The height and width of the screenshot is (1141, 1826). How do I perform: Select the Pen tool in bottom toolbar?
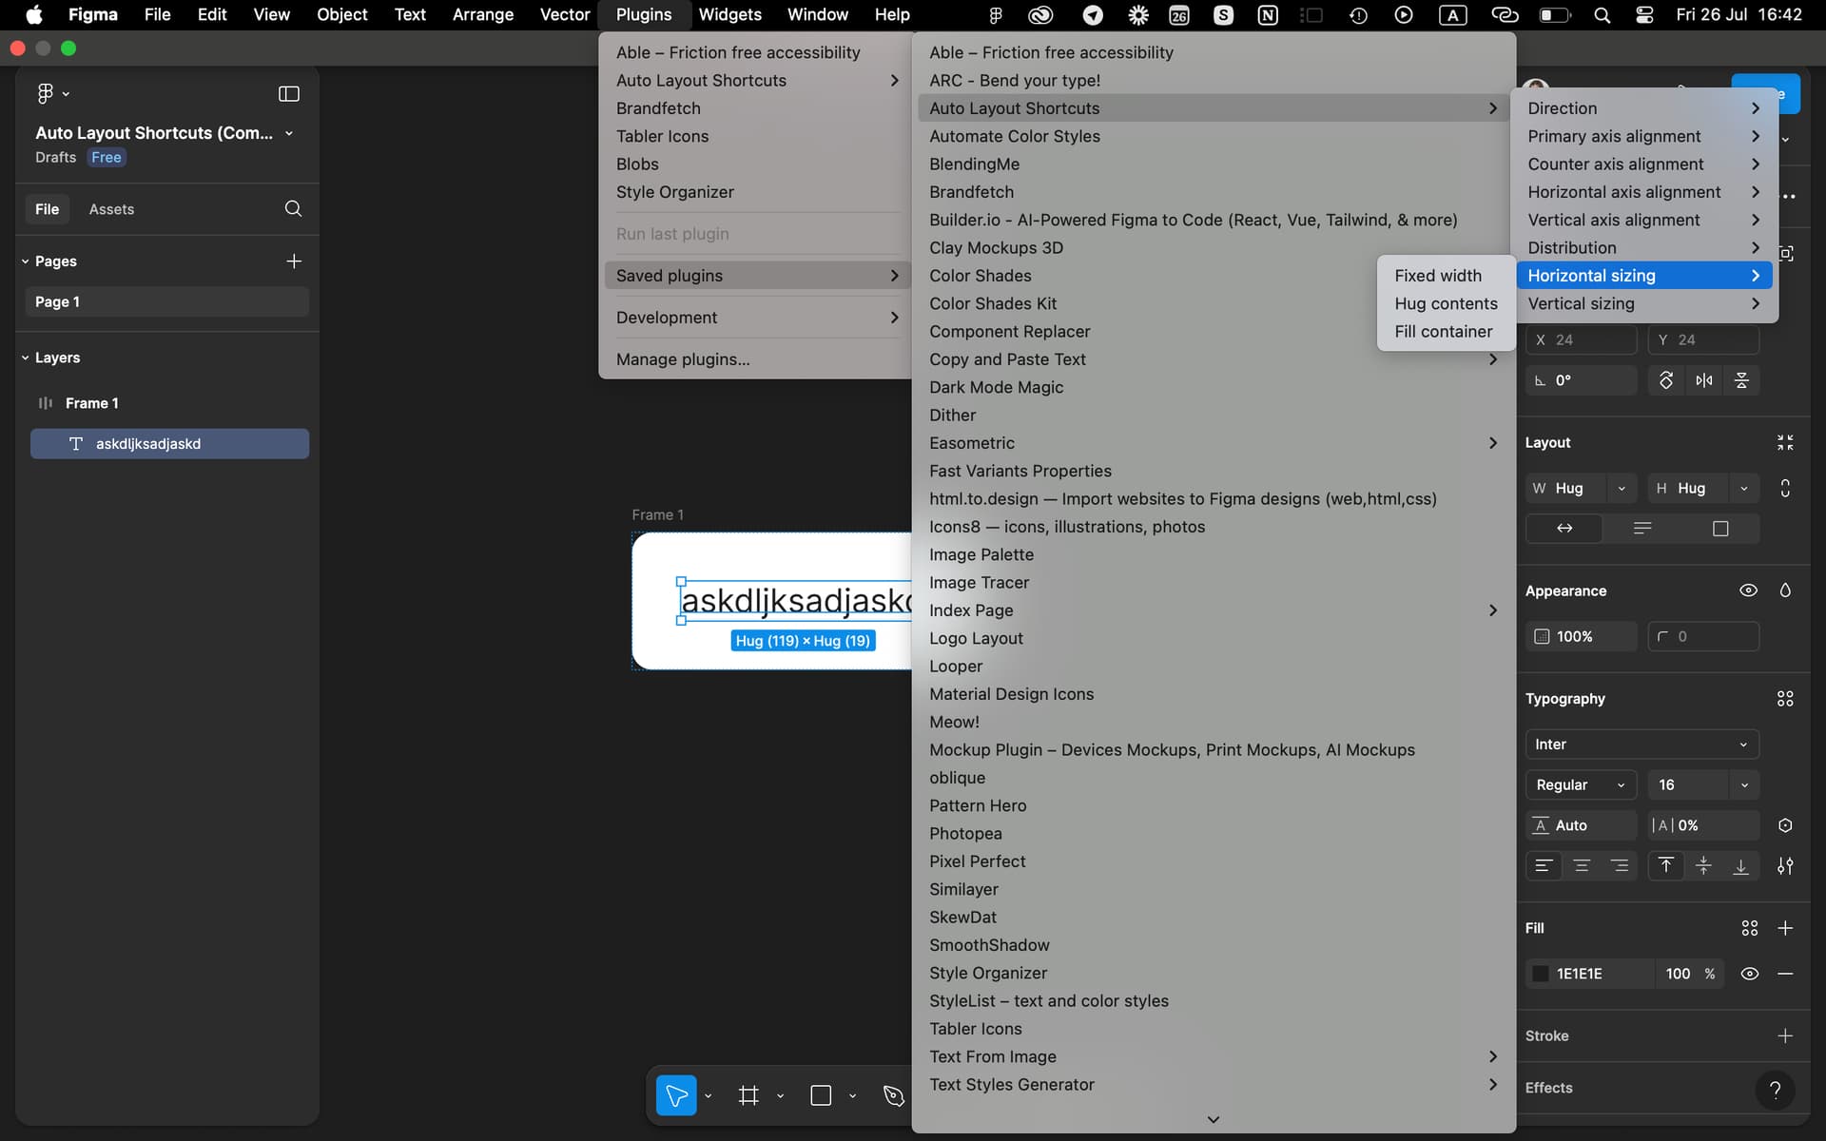(893, 1095)
